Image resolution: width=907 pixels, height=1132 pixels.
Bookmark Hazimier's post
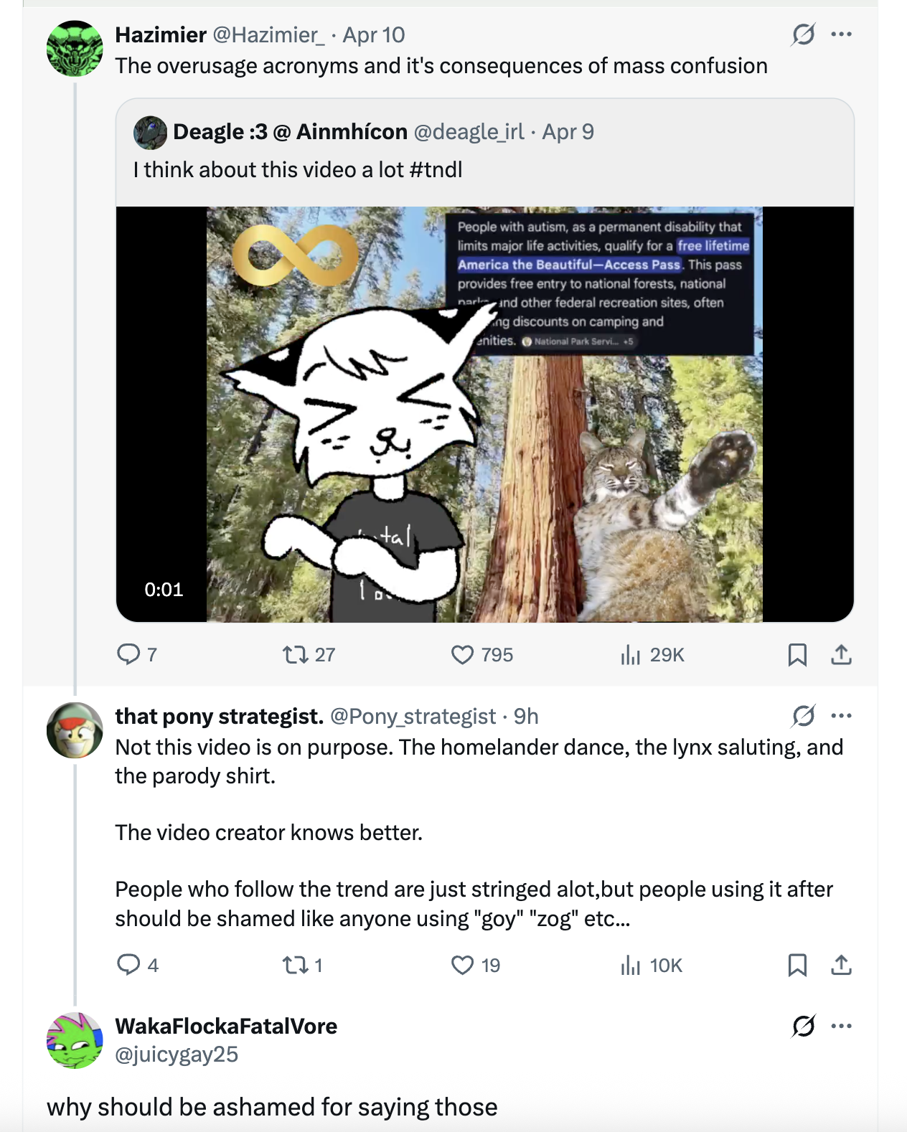[x=797, y=654]
